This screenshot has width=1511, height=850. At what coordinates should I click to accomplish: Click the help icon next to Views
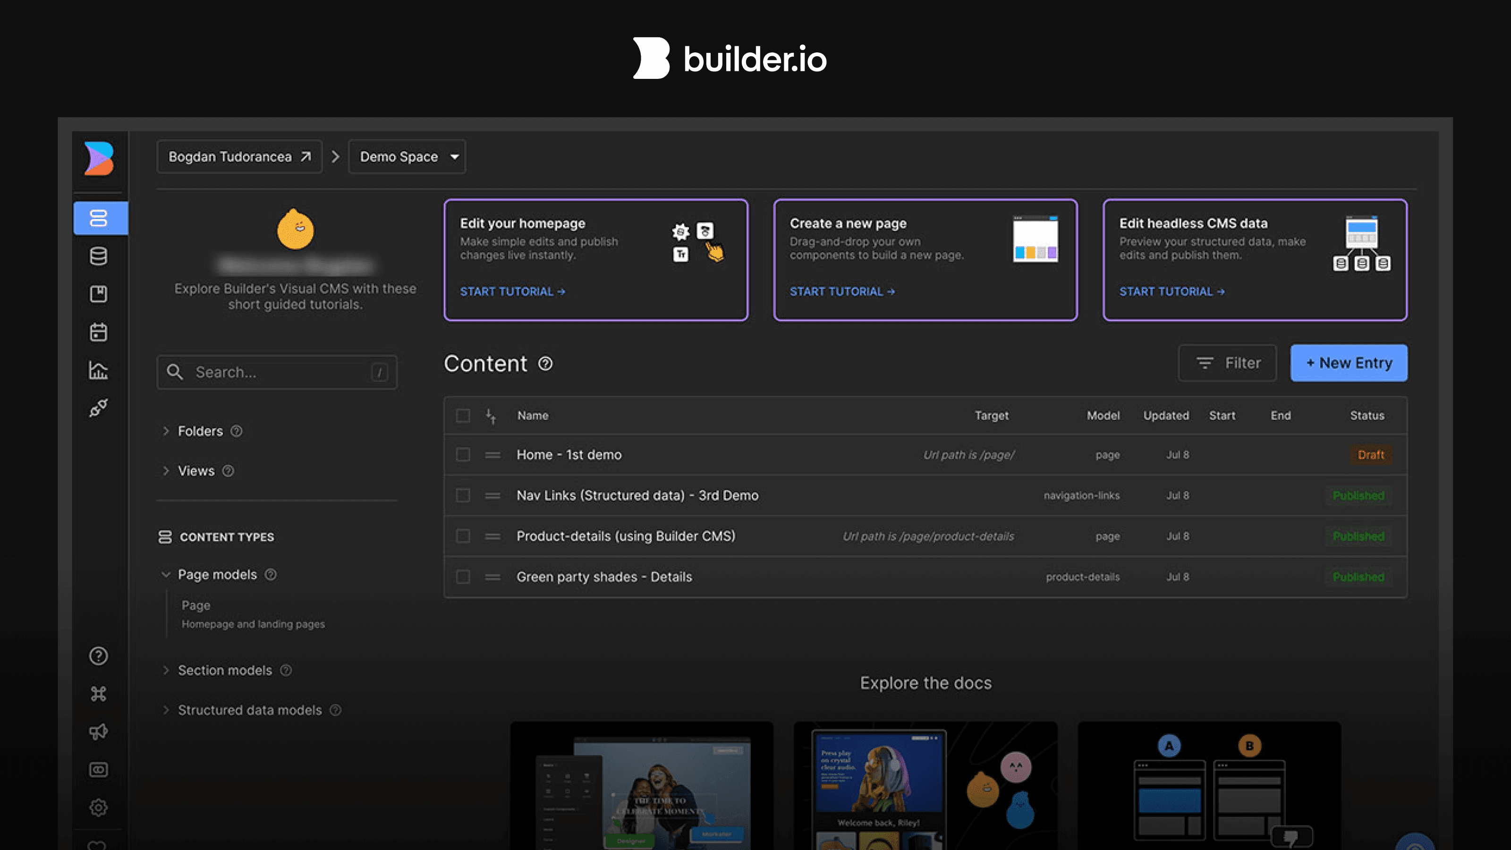tap(228, 471)
